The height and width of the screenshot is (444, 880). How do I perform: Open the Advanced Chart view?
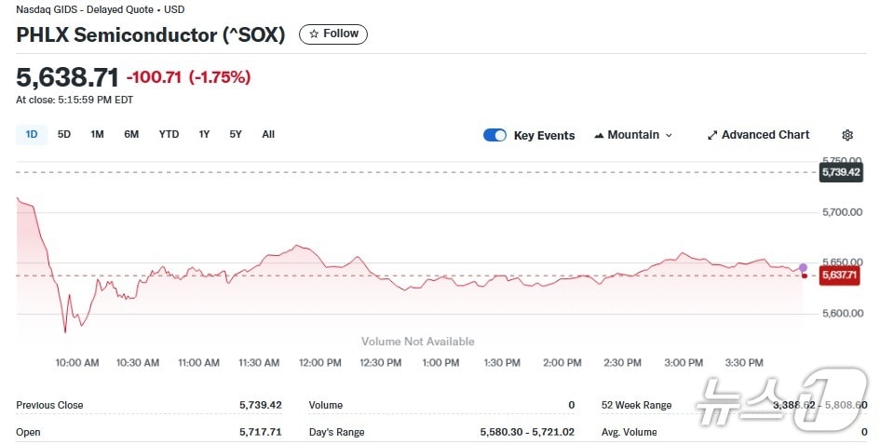click(758, 135)
